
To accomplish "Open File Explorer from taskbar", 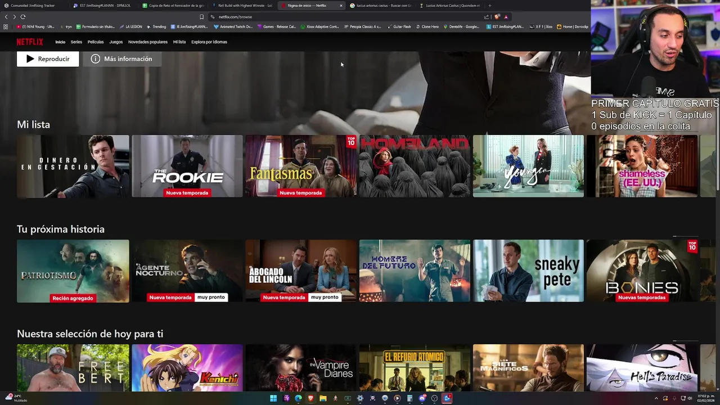I will pos(323,398).
